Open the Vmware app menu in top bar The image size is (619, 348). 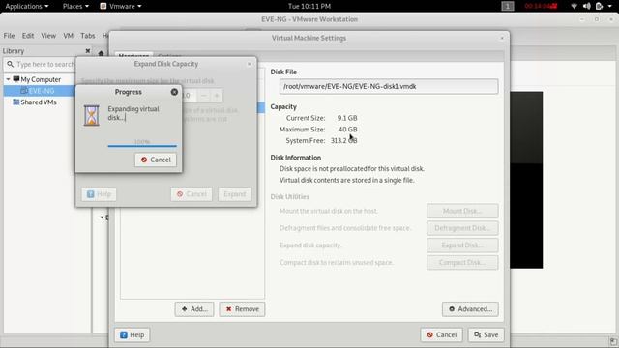(x=120, y=6)
